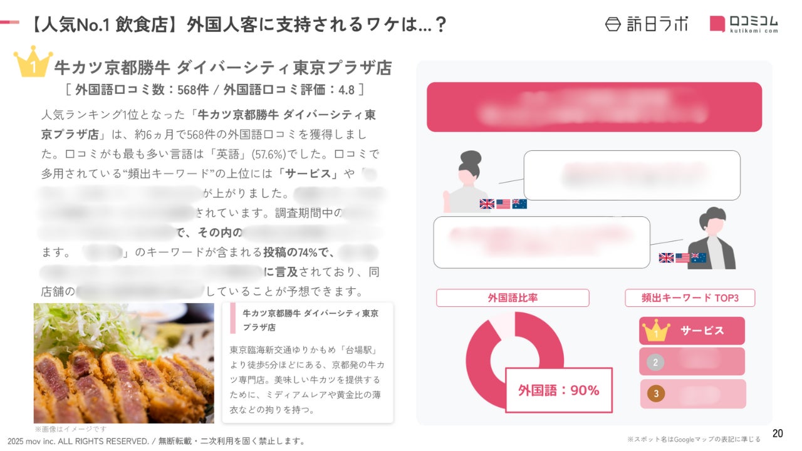Click the Australian flag beside the man avatar
Screen dimensions: 802x451
[x=699, y=257]
